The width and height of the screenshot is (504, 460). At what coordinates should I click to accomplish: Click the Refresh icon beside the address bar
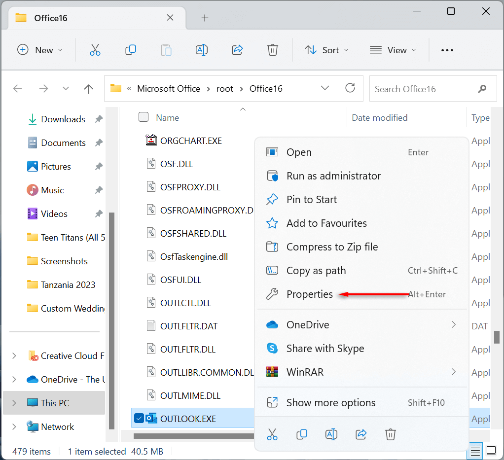click(350, 88)
